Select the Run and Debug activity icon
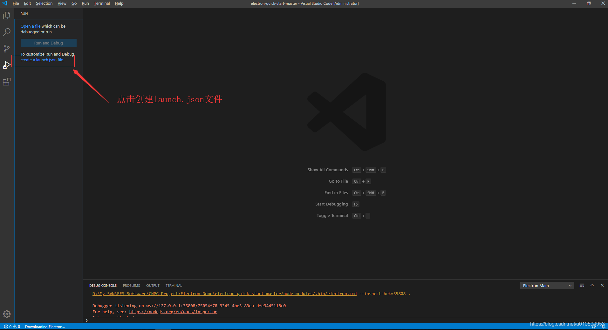Viewport: 608px width, 330px height. click(7, 65)
